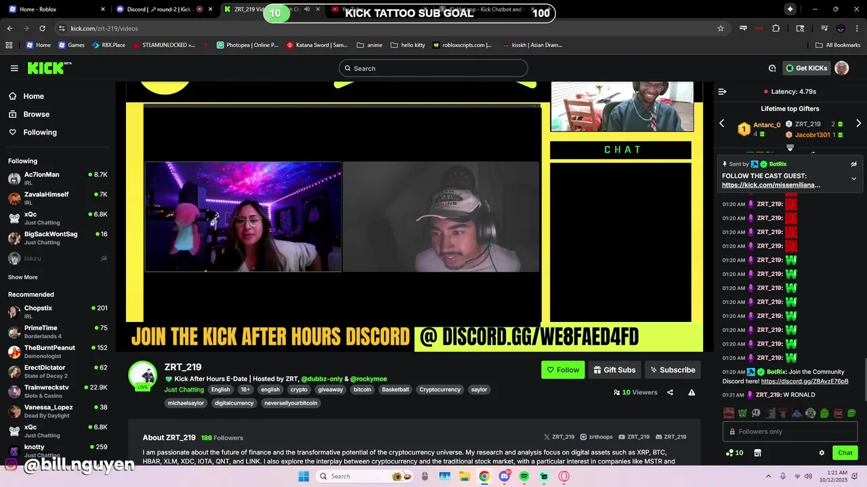Click the green Chat send button

pyautogui.click(x=845, y=453)
